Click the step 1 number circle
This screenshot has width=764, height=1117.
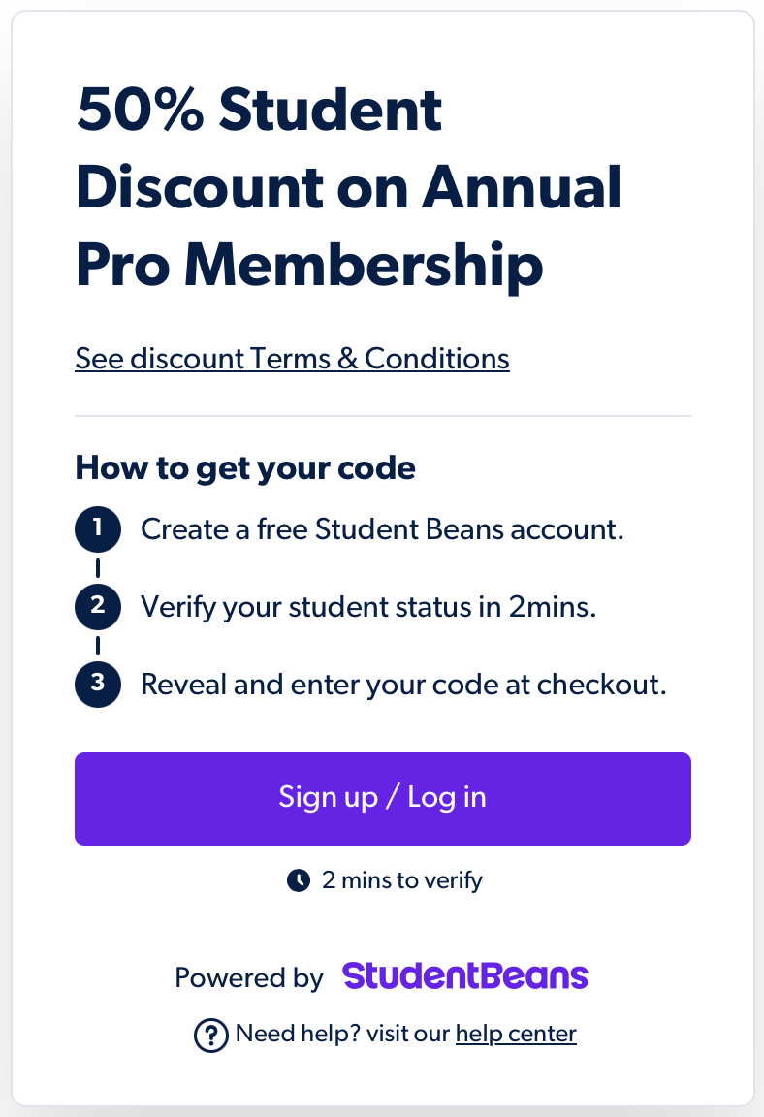(98, 529)
